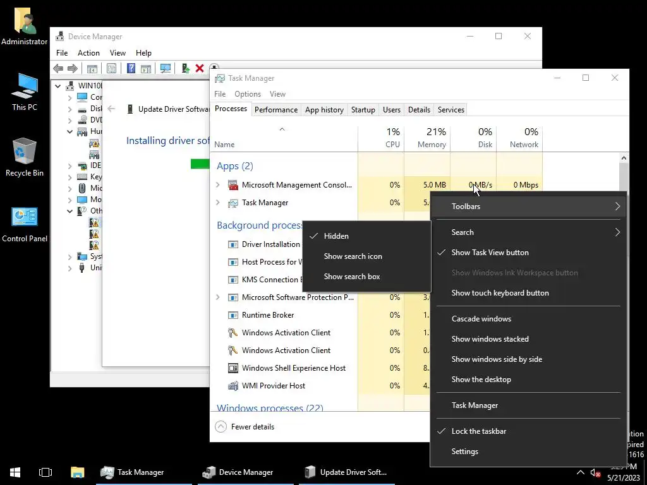Image resolution: width=647 pixels, height=485 pixels.
Task: Switch to the Services tab
Action: click(451, 110)
